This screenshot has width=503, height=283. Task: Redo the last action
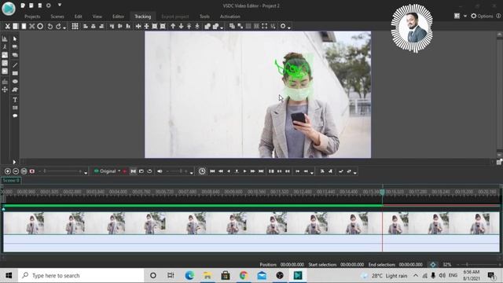58,26
